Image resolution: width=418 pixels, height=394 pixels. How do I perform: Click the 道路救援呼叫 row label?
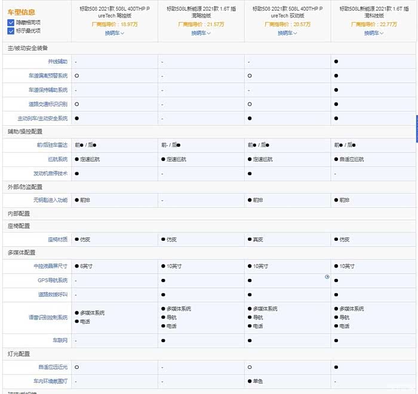click(x=53, y=294)
